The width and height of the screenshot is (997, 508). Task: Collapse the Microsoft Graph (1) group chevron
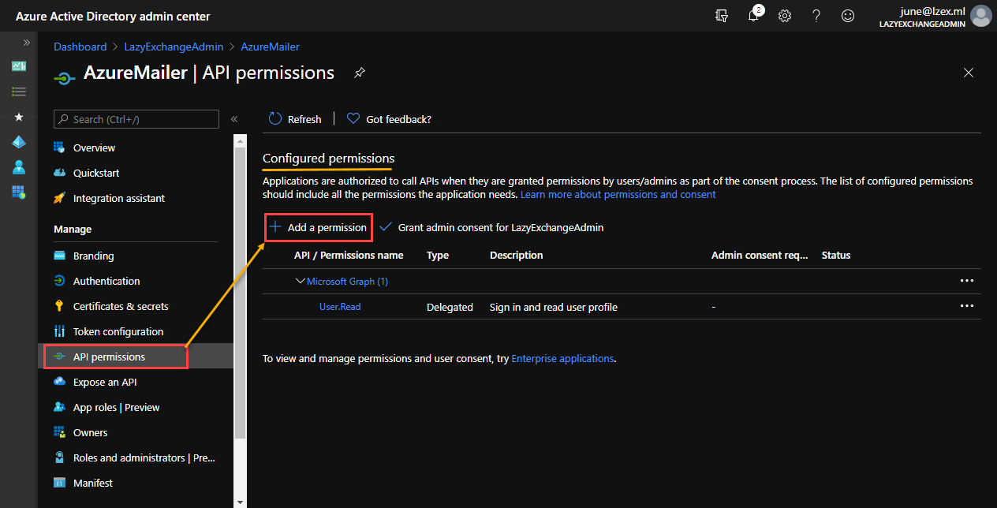(x=300, y=281)
